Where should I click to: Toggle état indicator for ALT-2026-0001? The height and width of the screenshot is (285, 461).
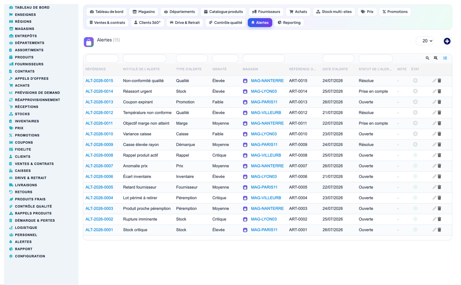(415, 230)
